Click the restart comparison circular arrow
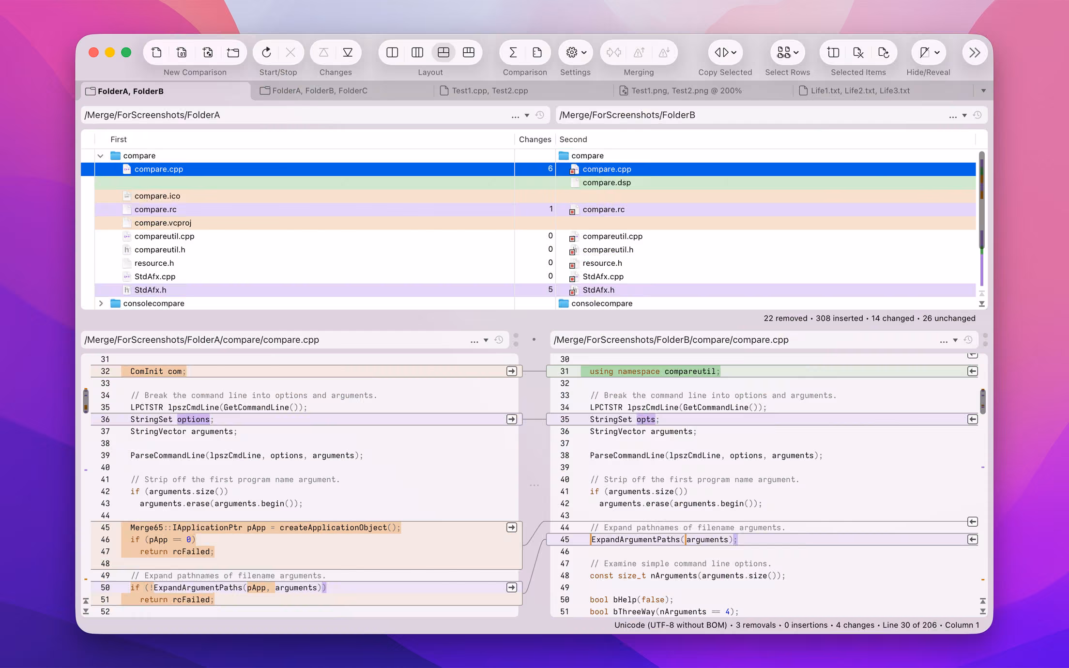This screenshot has height=668, width=1069. [266, 52]
